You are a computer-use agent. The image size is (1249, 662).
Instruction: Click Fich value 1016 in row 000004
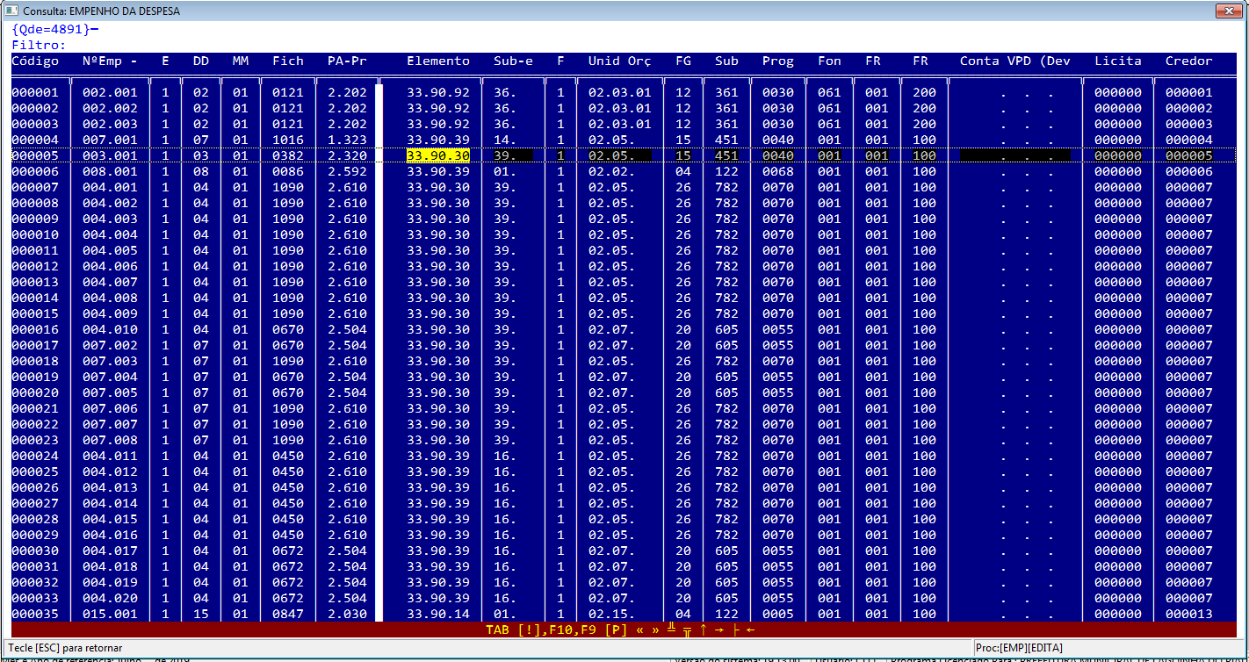tap(288, 140)
